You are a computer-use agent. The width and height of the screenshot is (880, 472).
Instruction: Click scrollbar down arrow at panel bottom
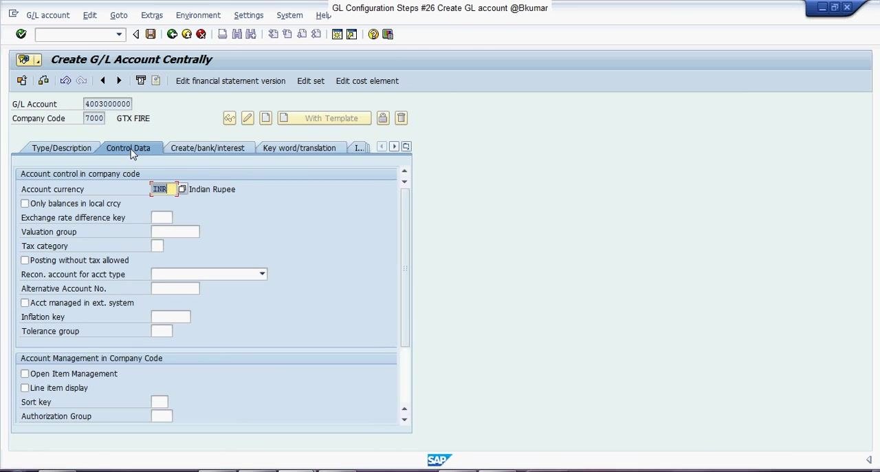(404, 420)
